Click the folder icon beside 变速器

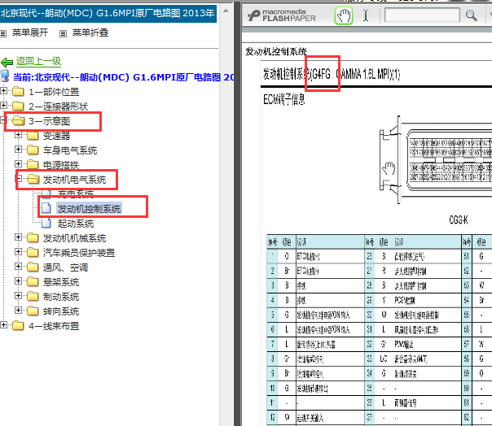click(x=33, y=135)
